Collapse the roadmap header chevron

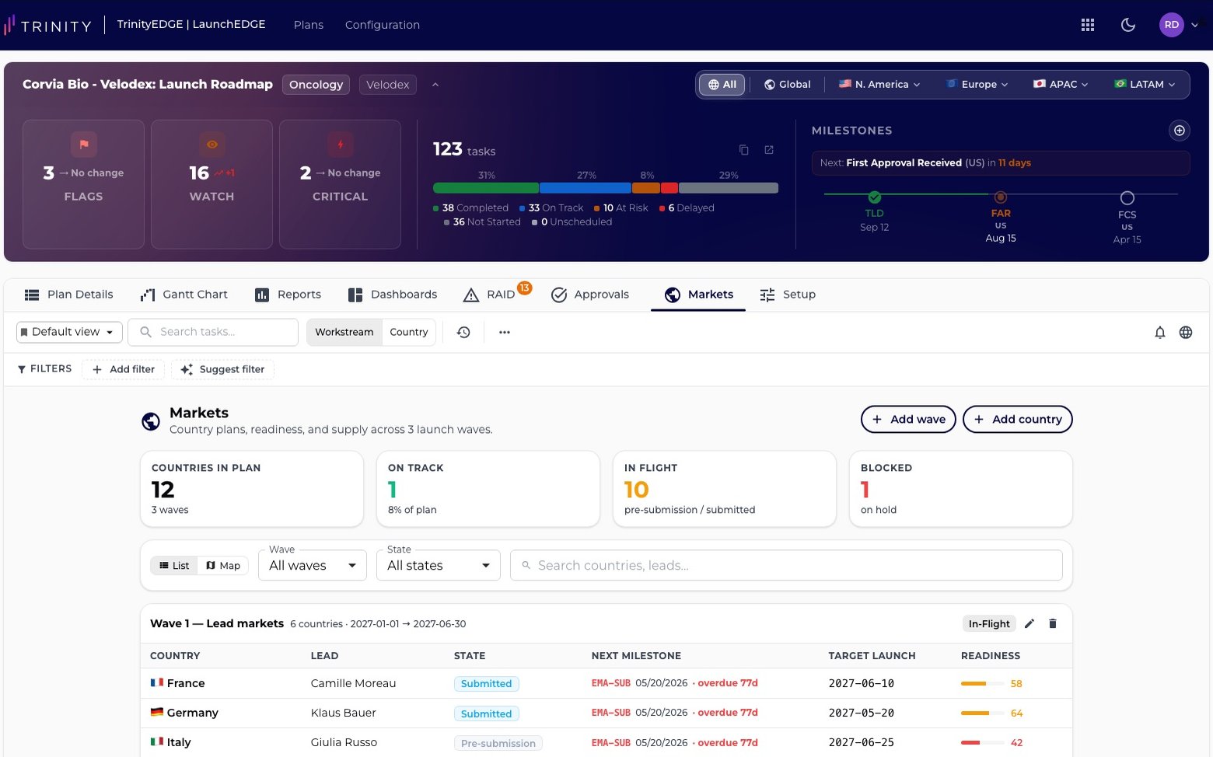[435, 85]
